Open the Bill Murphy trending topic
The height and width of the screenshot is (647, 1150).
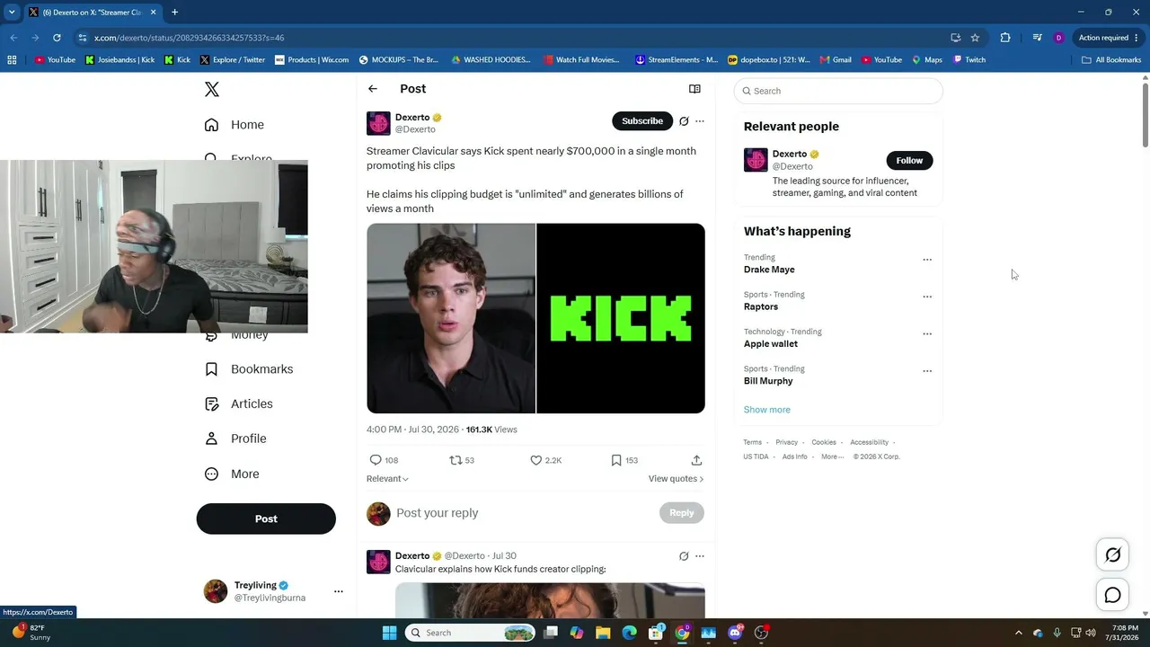point(768,381)
